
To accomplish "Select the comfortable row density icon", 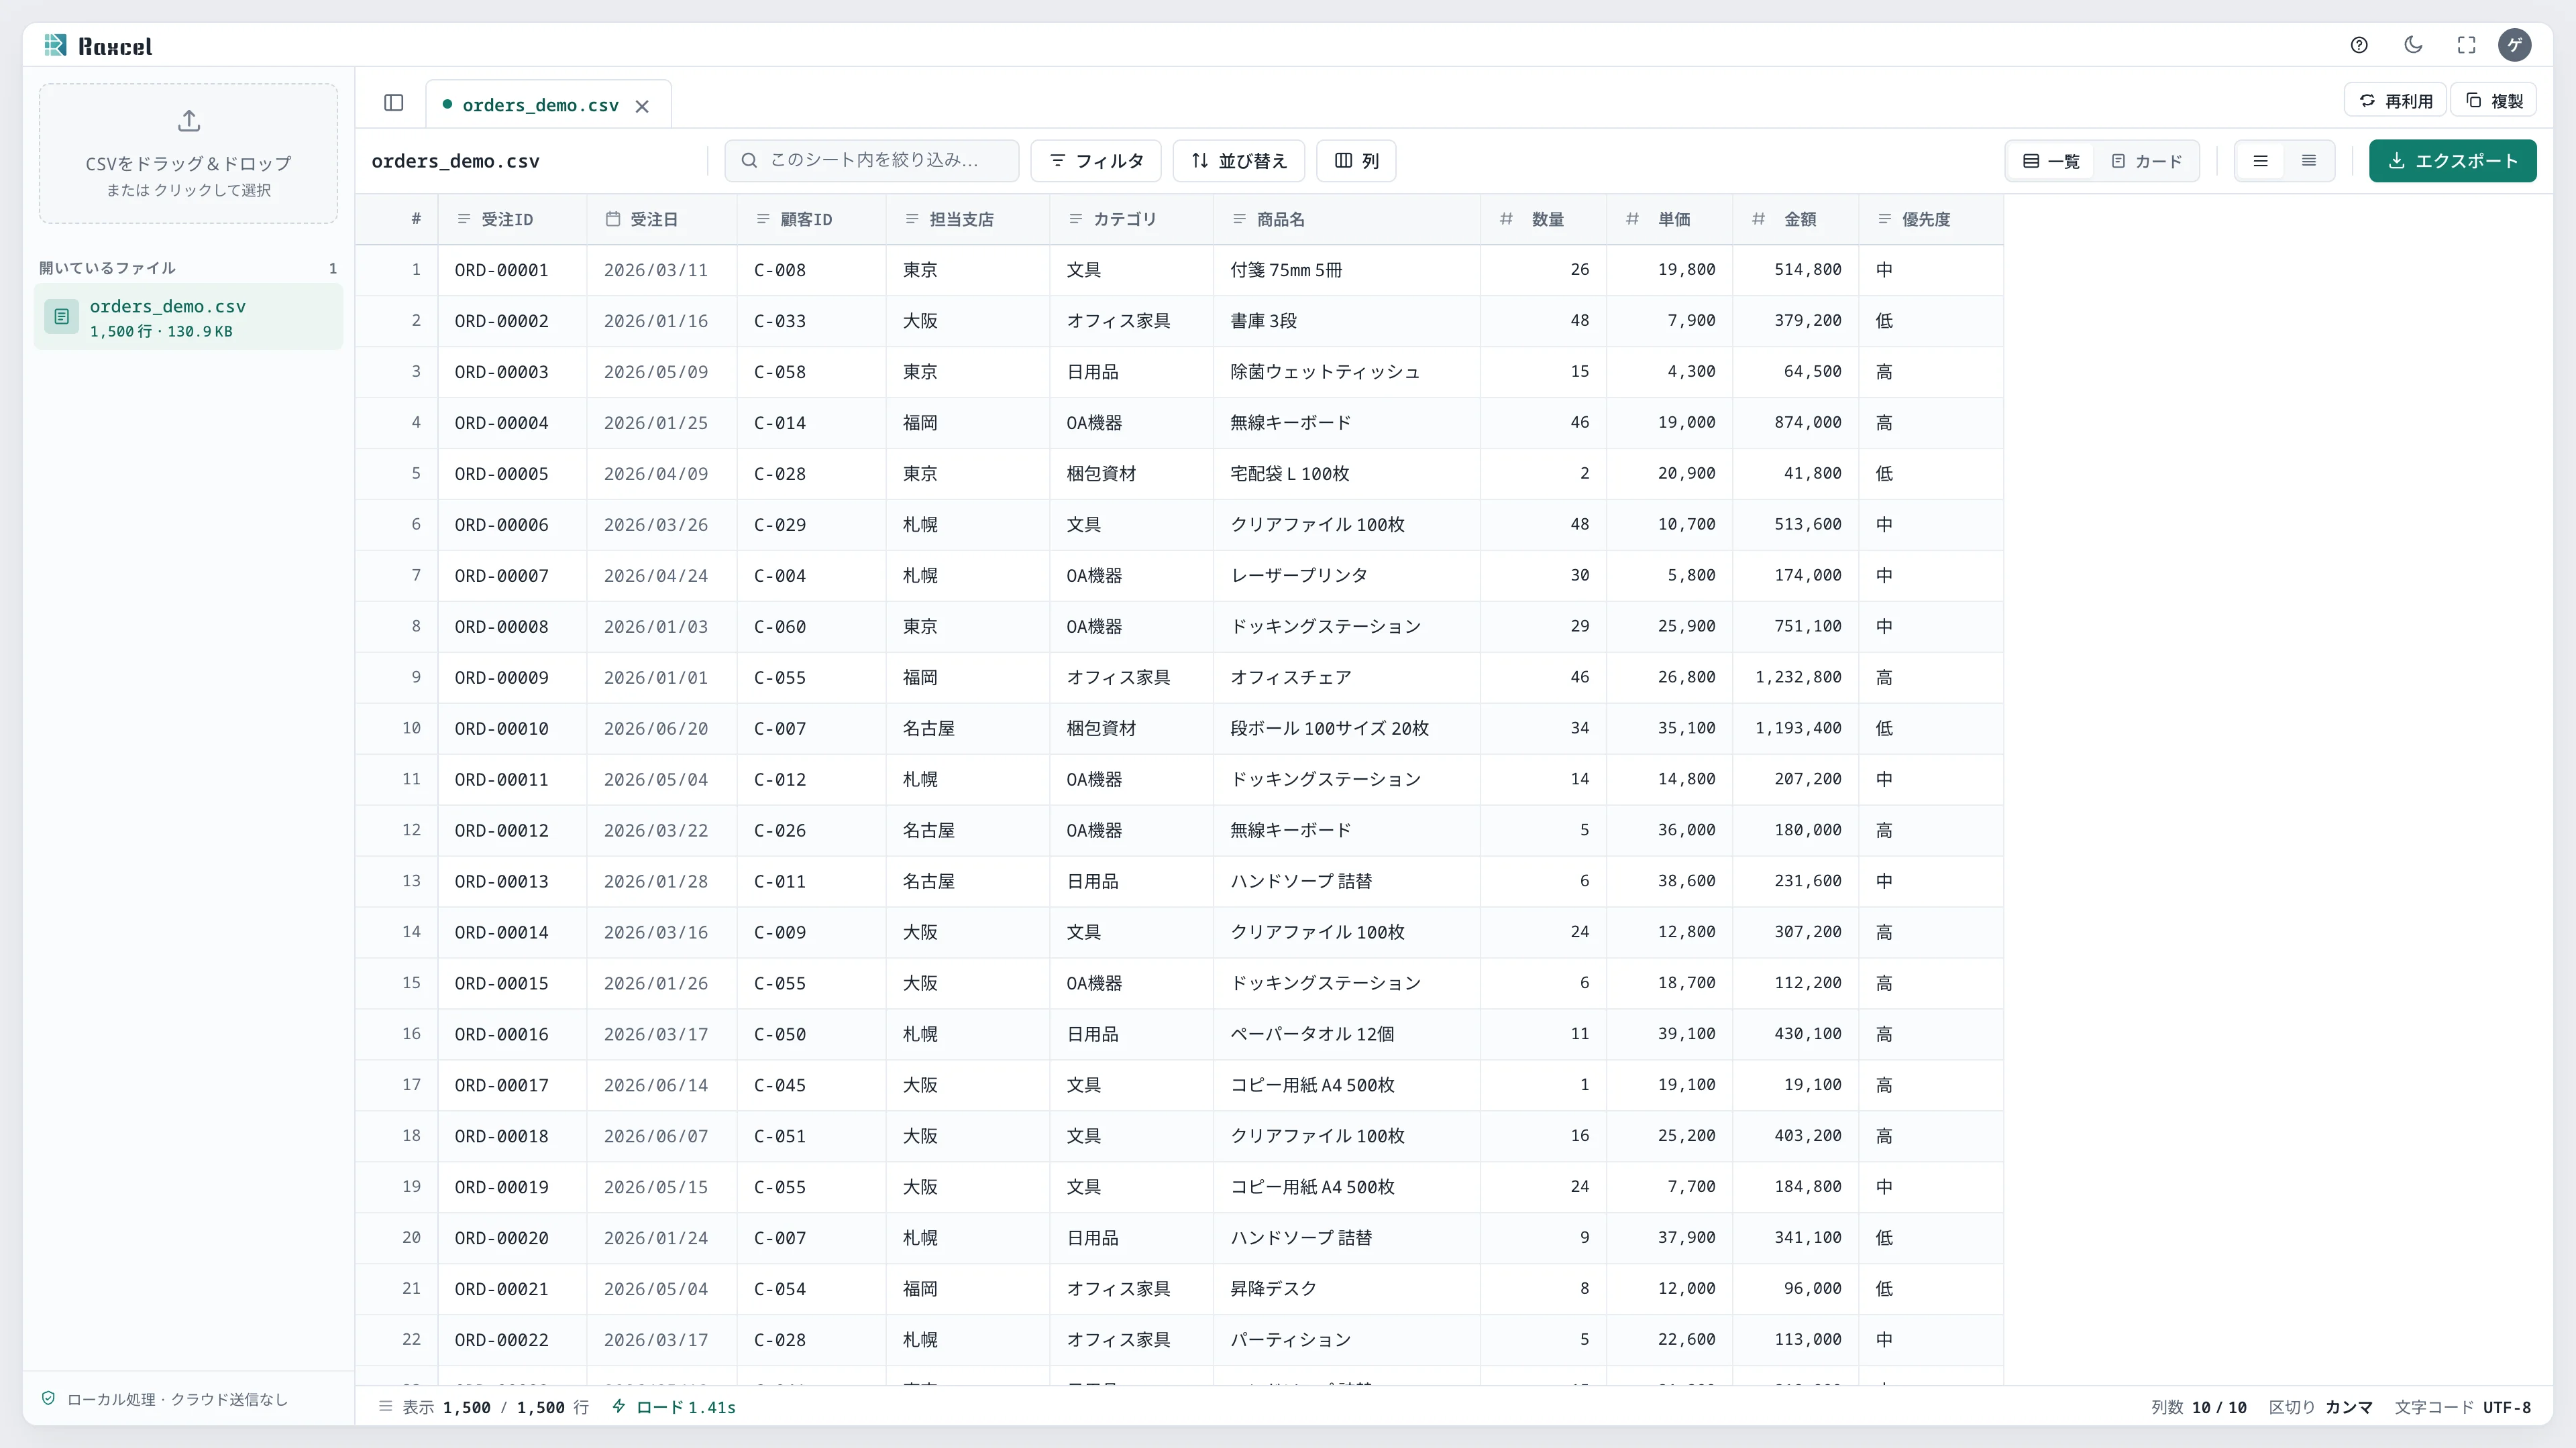I will [x=2260, y=161].
